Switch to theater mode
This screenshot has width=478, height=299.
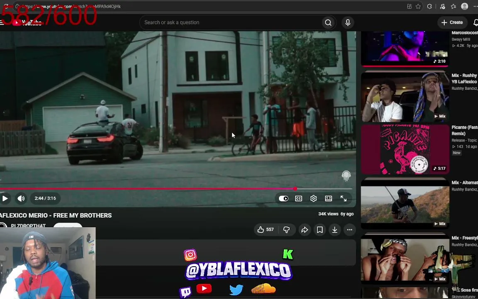[x=328, y=199]
